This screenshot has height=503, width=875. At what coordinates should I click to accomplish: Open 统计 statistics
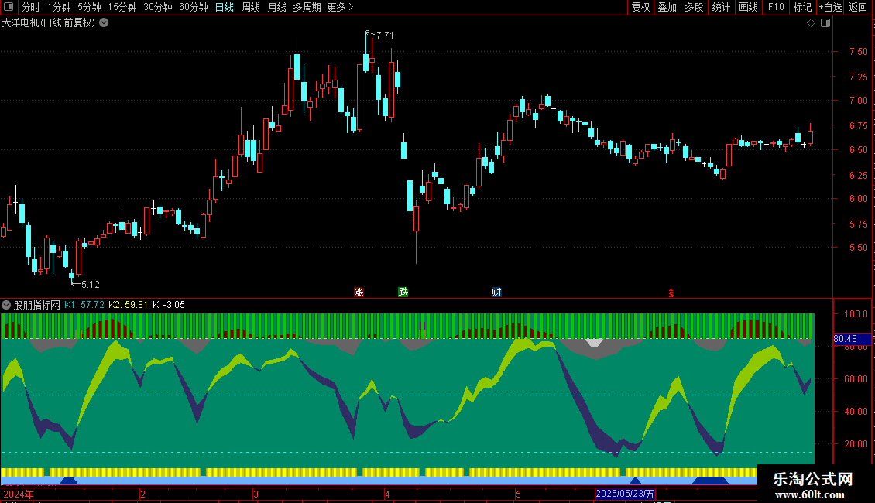click(721, 7)
